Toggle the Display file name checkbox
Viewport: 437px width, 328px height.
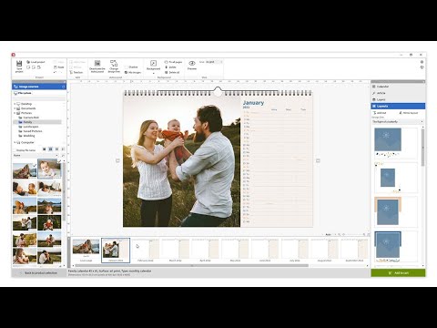14,150
